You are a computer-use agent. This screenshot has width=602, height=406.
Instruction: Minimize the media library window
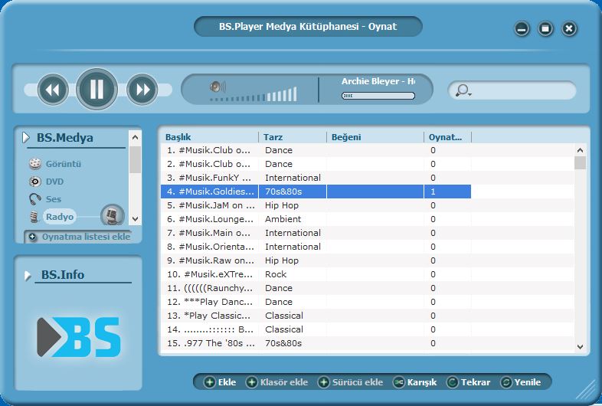tap(522, 28)
